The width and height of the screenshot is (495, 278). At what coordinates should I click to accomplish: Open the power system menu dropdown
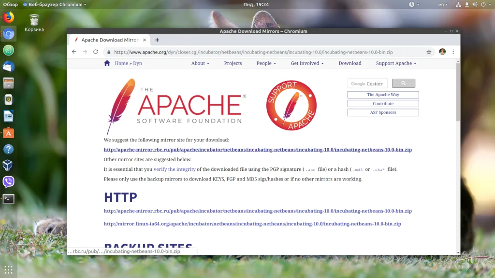486,4
